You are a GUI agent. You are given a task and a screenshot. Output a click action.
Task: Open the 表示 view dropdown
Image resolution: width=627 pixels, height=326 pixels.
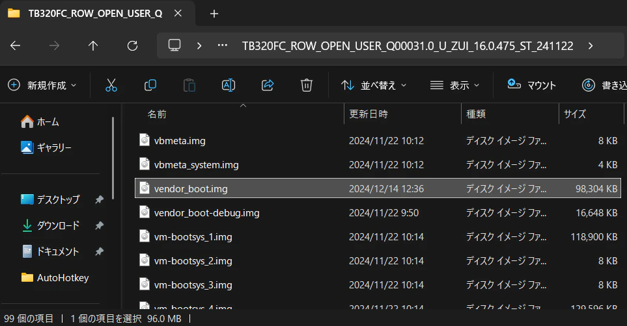tap(454, 85)
